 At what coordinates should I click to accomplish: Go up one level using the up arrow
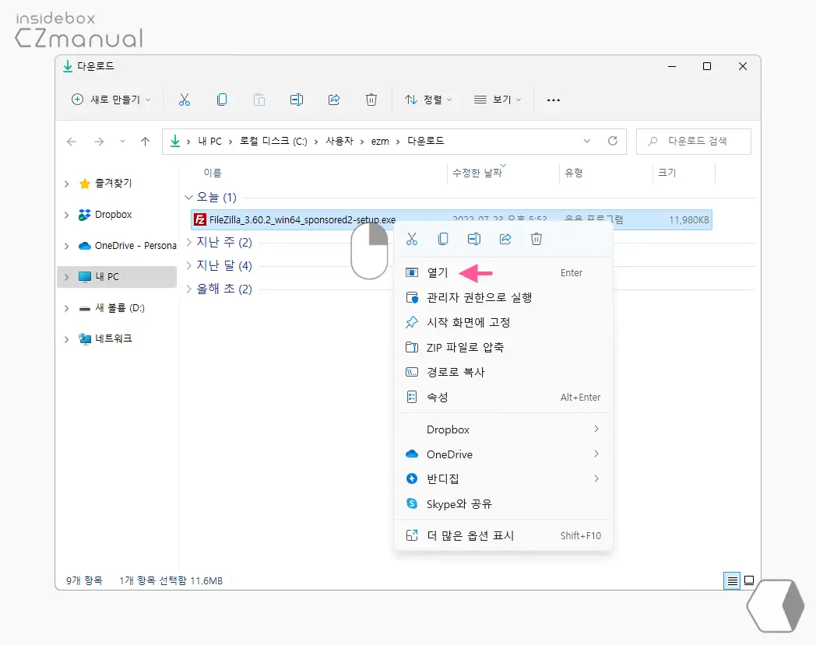[x=145, y=141]
